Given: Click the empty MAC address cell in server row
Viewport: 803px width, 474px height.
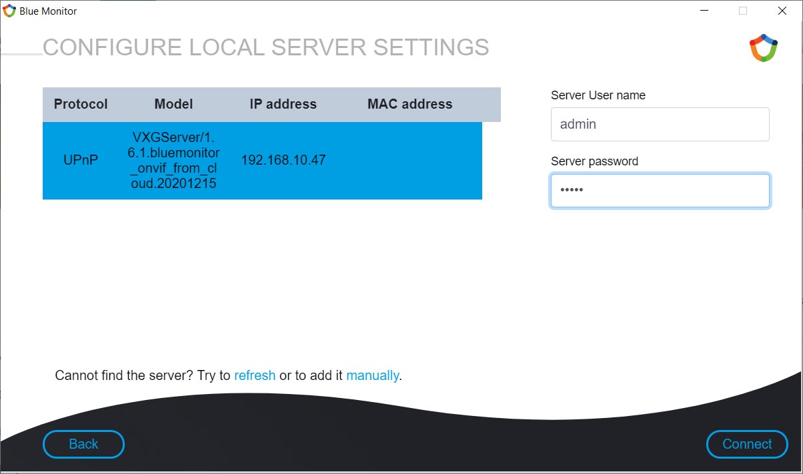Looking at the screenshot, I should 410,161.
